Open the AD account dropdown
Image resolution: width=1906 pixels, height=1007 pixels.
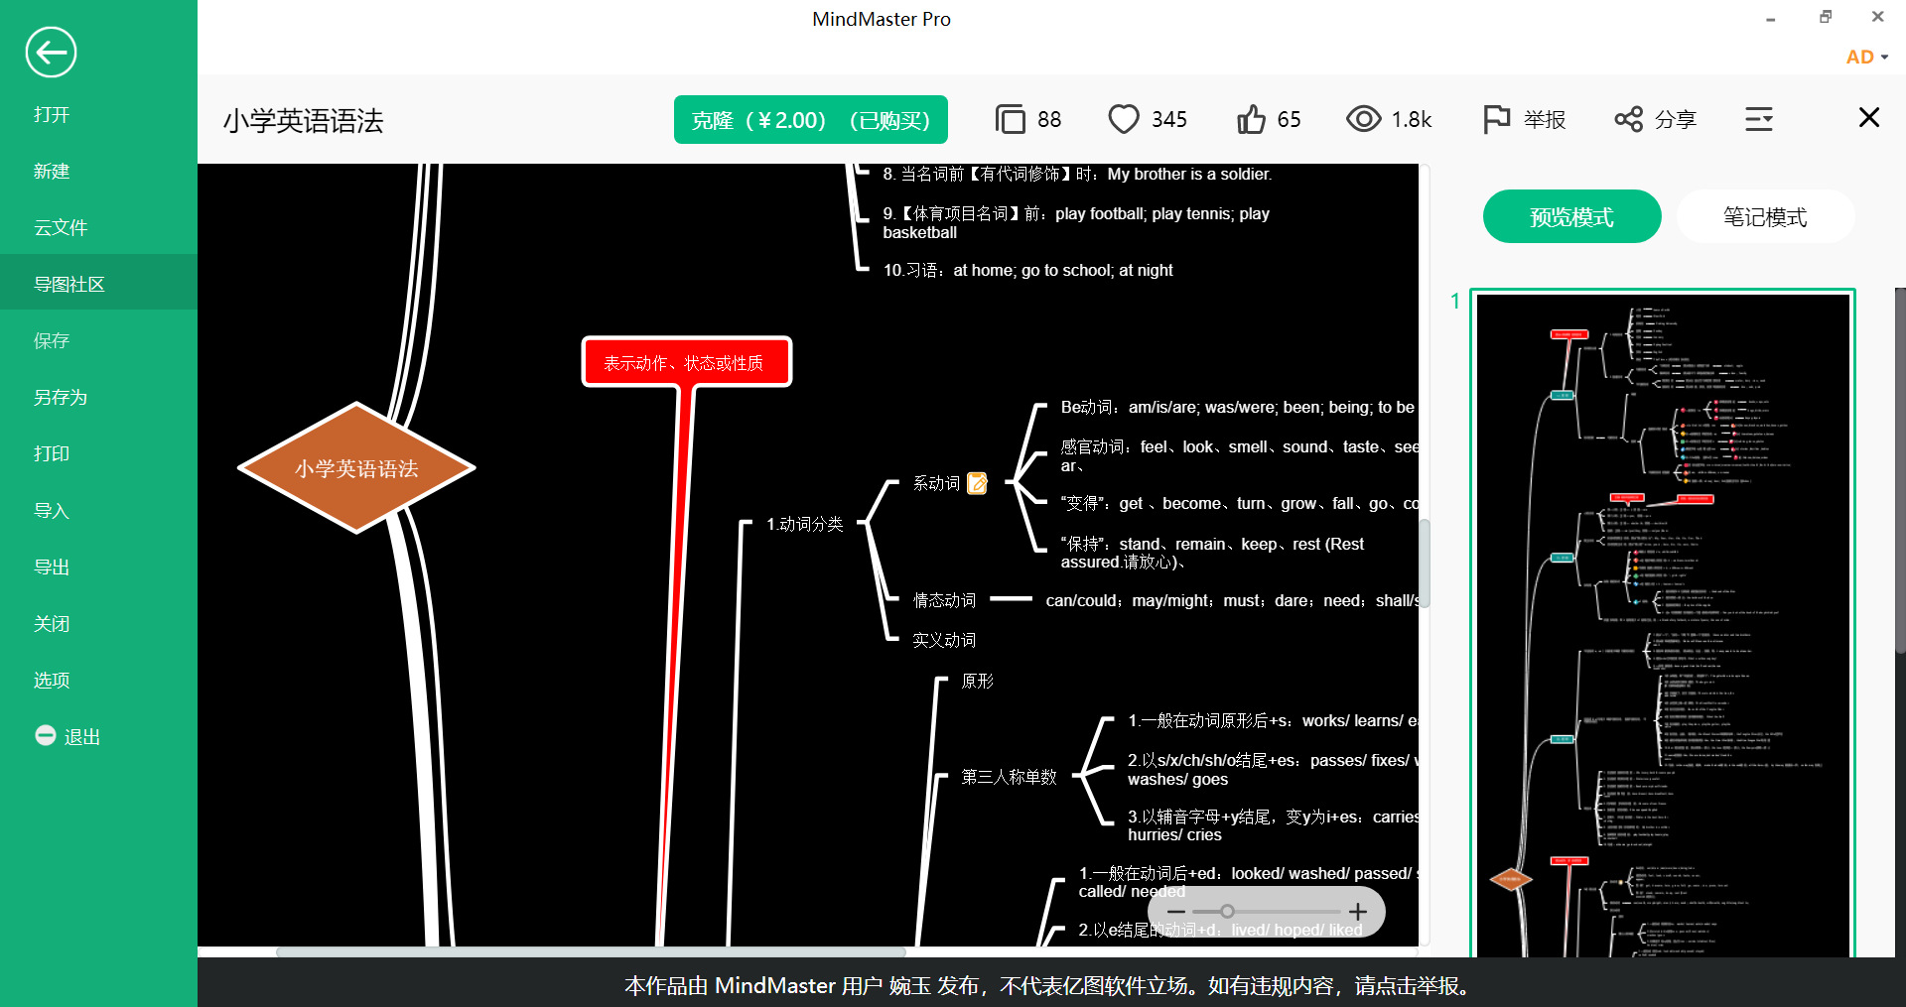(x=1866, y=58)
